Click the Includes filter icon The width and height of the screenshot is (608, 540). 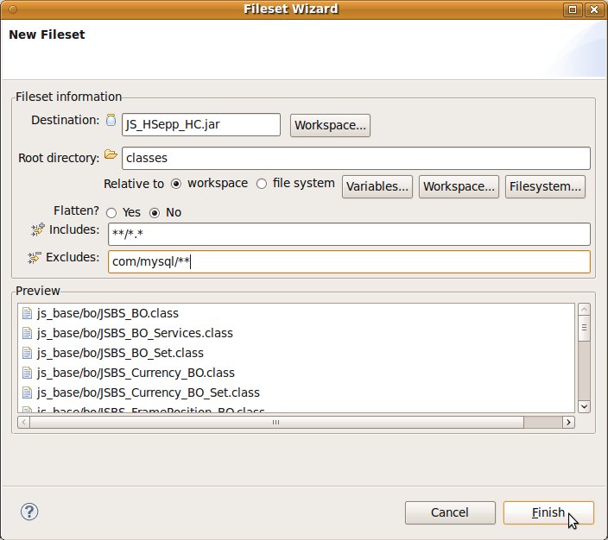point(37,229)
